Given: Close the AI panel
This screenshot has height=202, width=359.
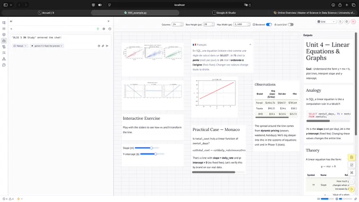Looking at the screenshot, I should click(x=109, y=21).
